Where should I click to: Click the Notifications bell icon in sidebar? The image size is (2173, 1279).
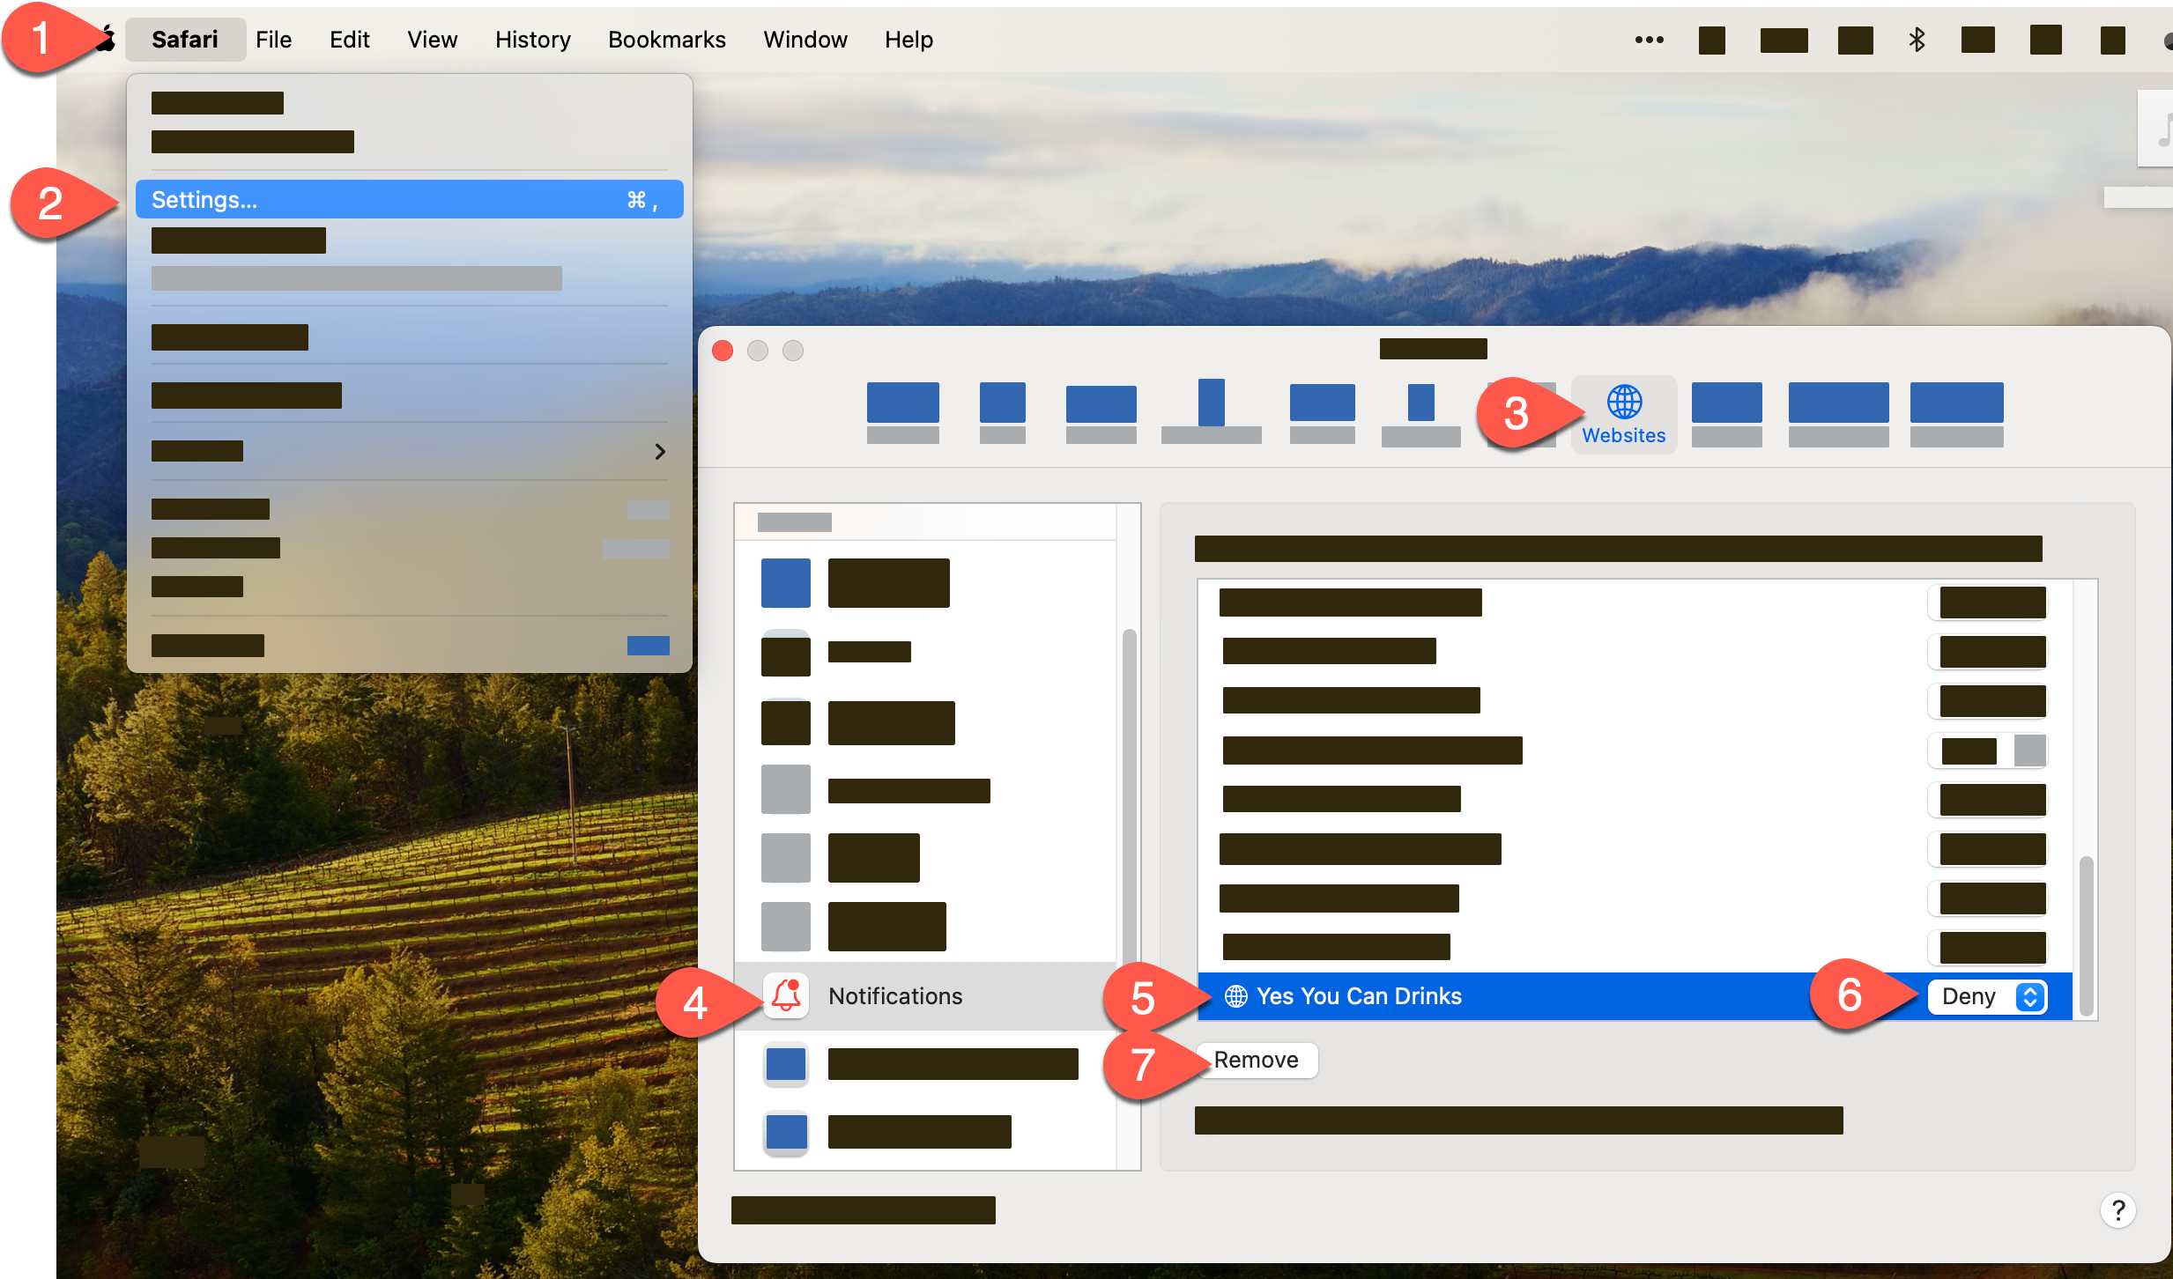[x=786, y=995]
